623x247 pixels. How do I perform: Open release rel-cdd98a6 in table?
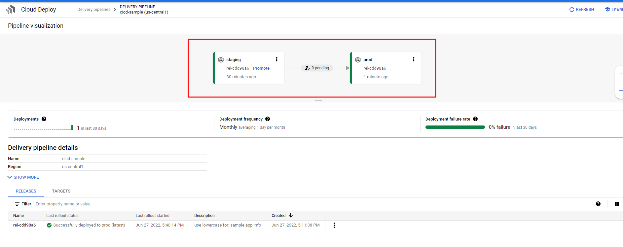(x=24, y=225)
